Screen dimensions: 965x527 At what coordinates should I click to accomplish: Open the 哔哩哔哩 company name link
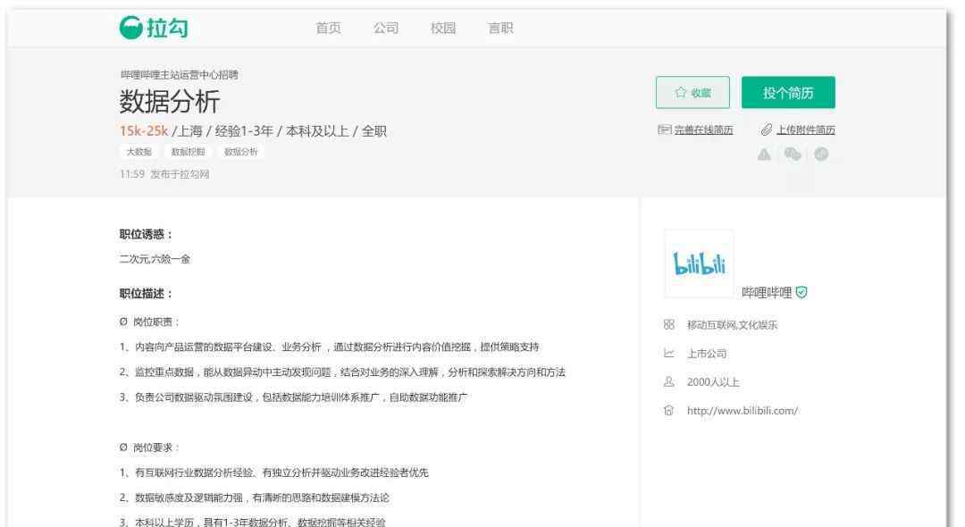pos(767,293)
